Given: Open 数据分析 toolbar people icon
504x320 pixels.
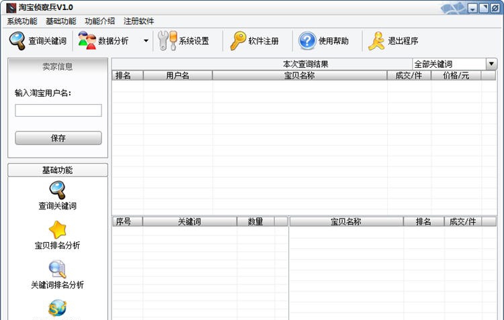Looking at the screenshot, I should pyautogui.click(x=87, y=40).
